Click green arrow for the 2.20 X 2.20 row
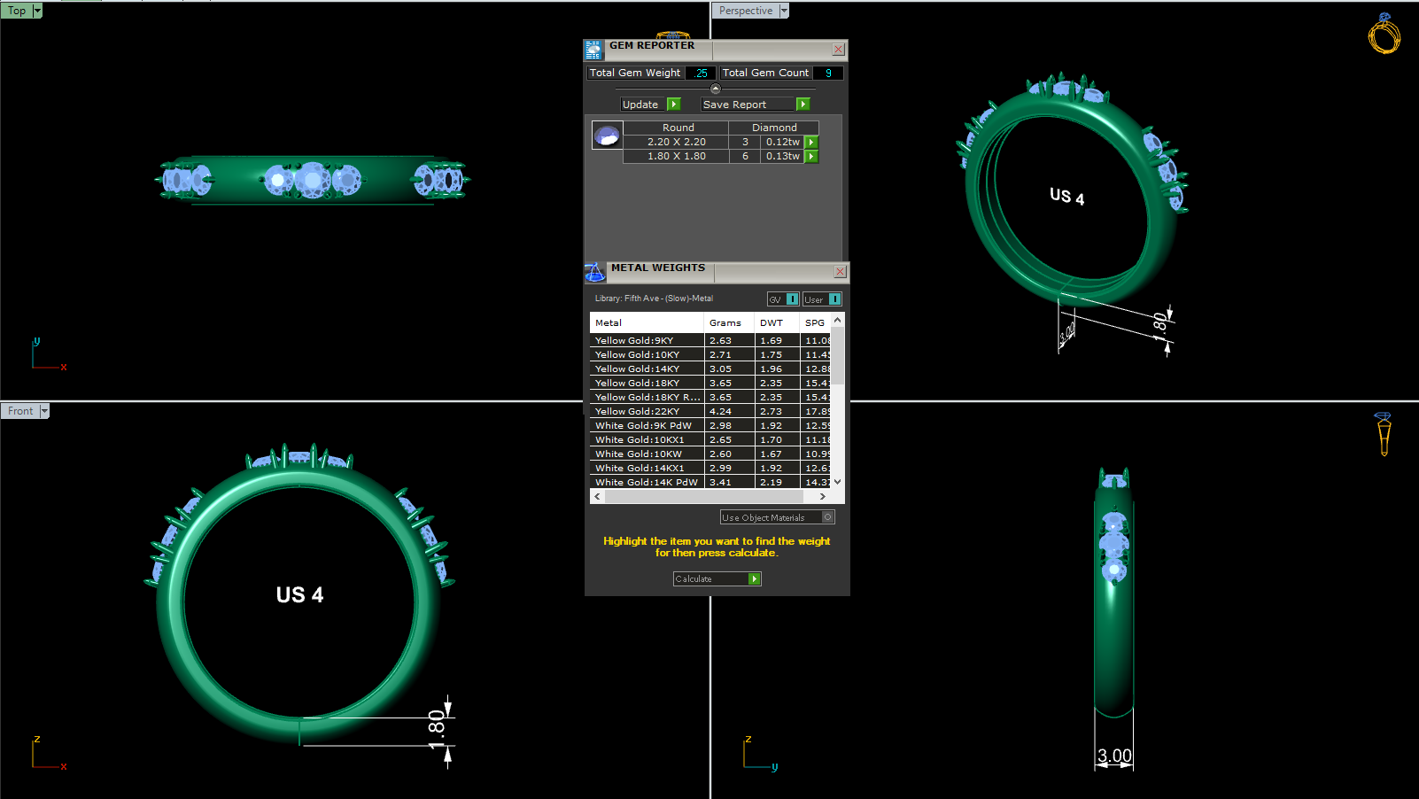This screenshot has height=799, width=1419. tap(811, 143)
